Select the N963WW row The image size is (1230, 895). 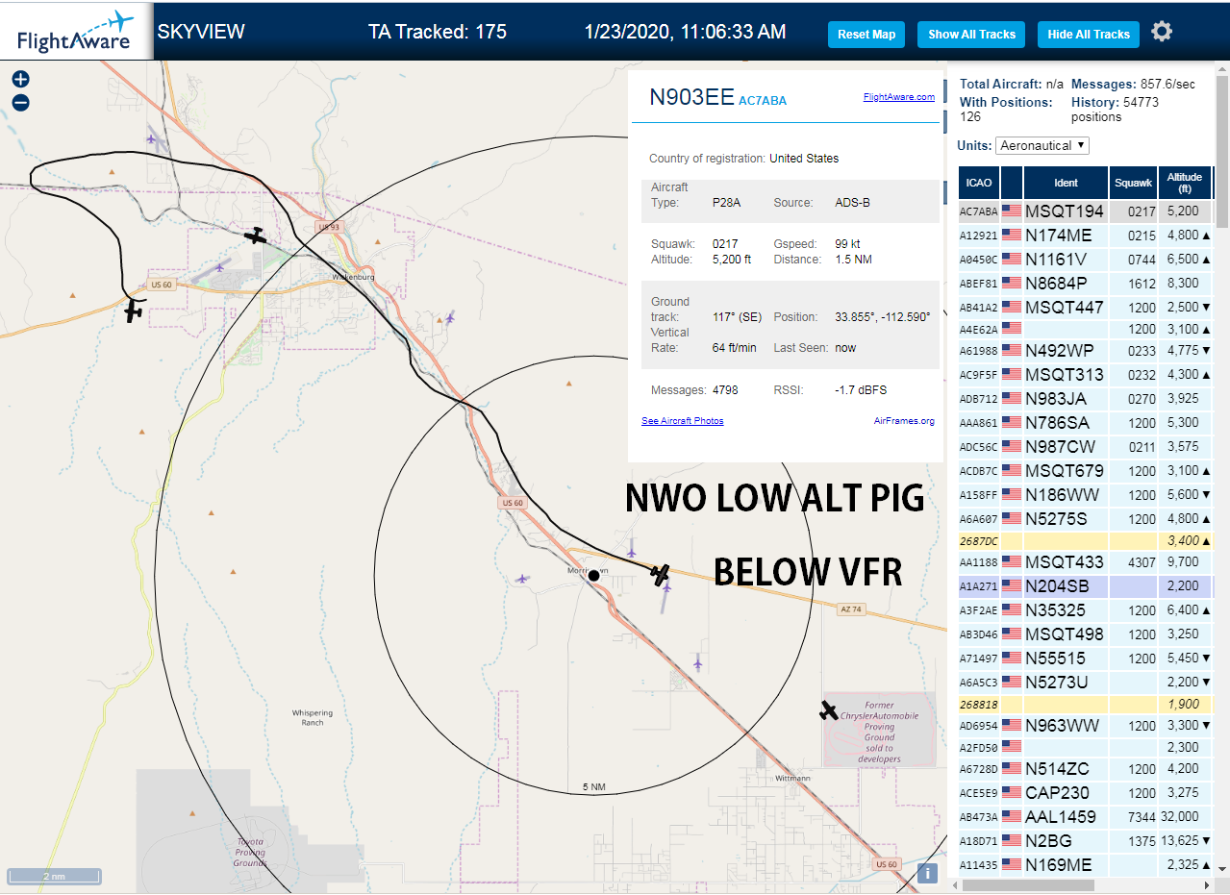(x=1085, y=726)
